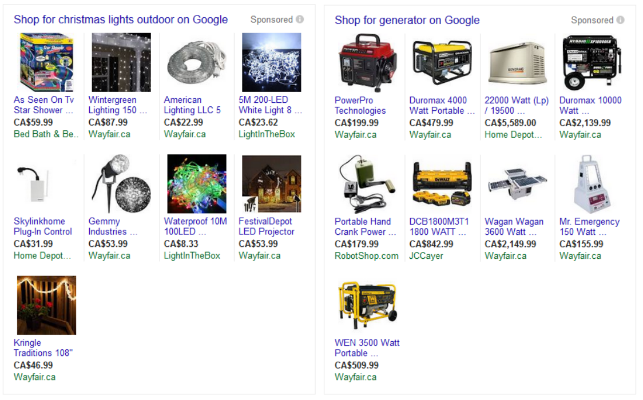Screen dimensions: 643x400
Task: Follow the FestivalDepot LED Projector link
Action: pos(267,226)
